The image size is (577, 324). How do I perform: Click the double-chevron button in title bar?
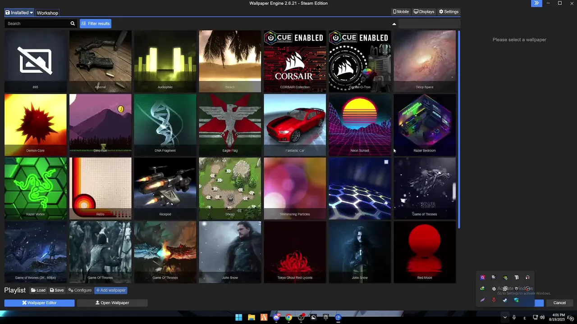click(x=536, y=3)
